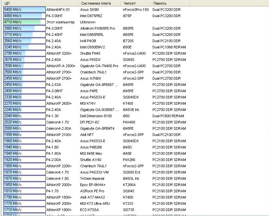Click the Чипсет column header
This screenshot has height=216, width=269.
point(136,3)
